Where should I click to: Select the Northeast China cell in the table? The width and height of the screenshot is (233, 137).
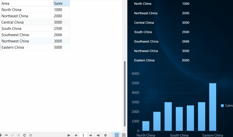[27, 16]
